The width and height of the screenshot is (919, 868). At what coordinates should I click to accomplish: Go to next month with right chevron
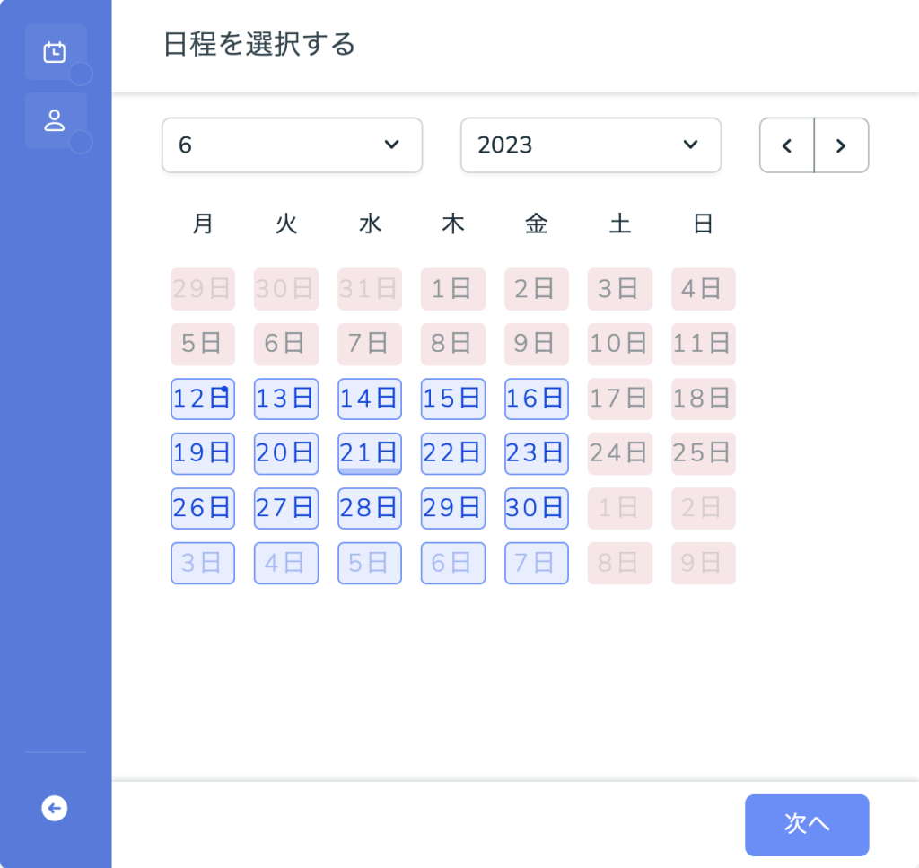click(x=841, y=145)
